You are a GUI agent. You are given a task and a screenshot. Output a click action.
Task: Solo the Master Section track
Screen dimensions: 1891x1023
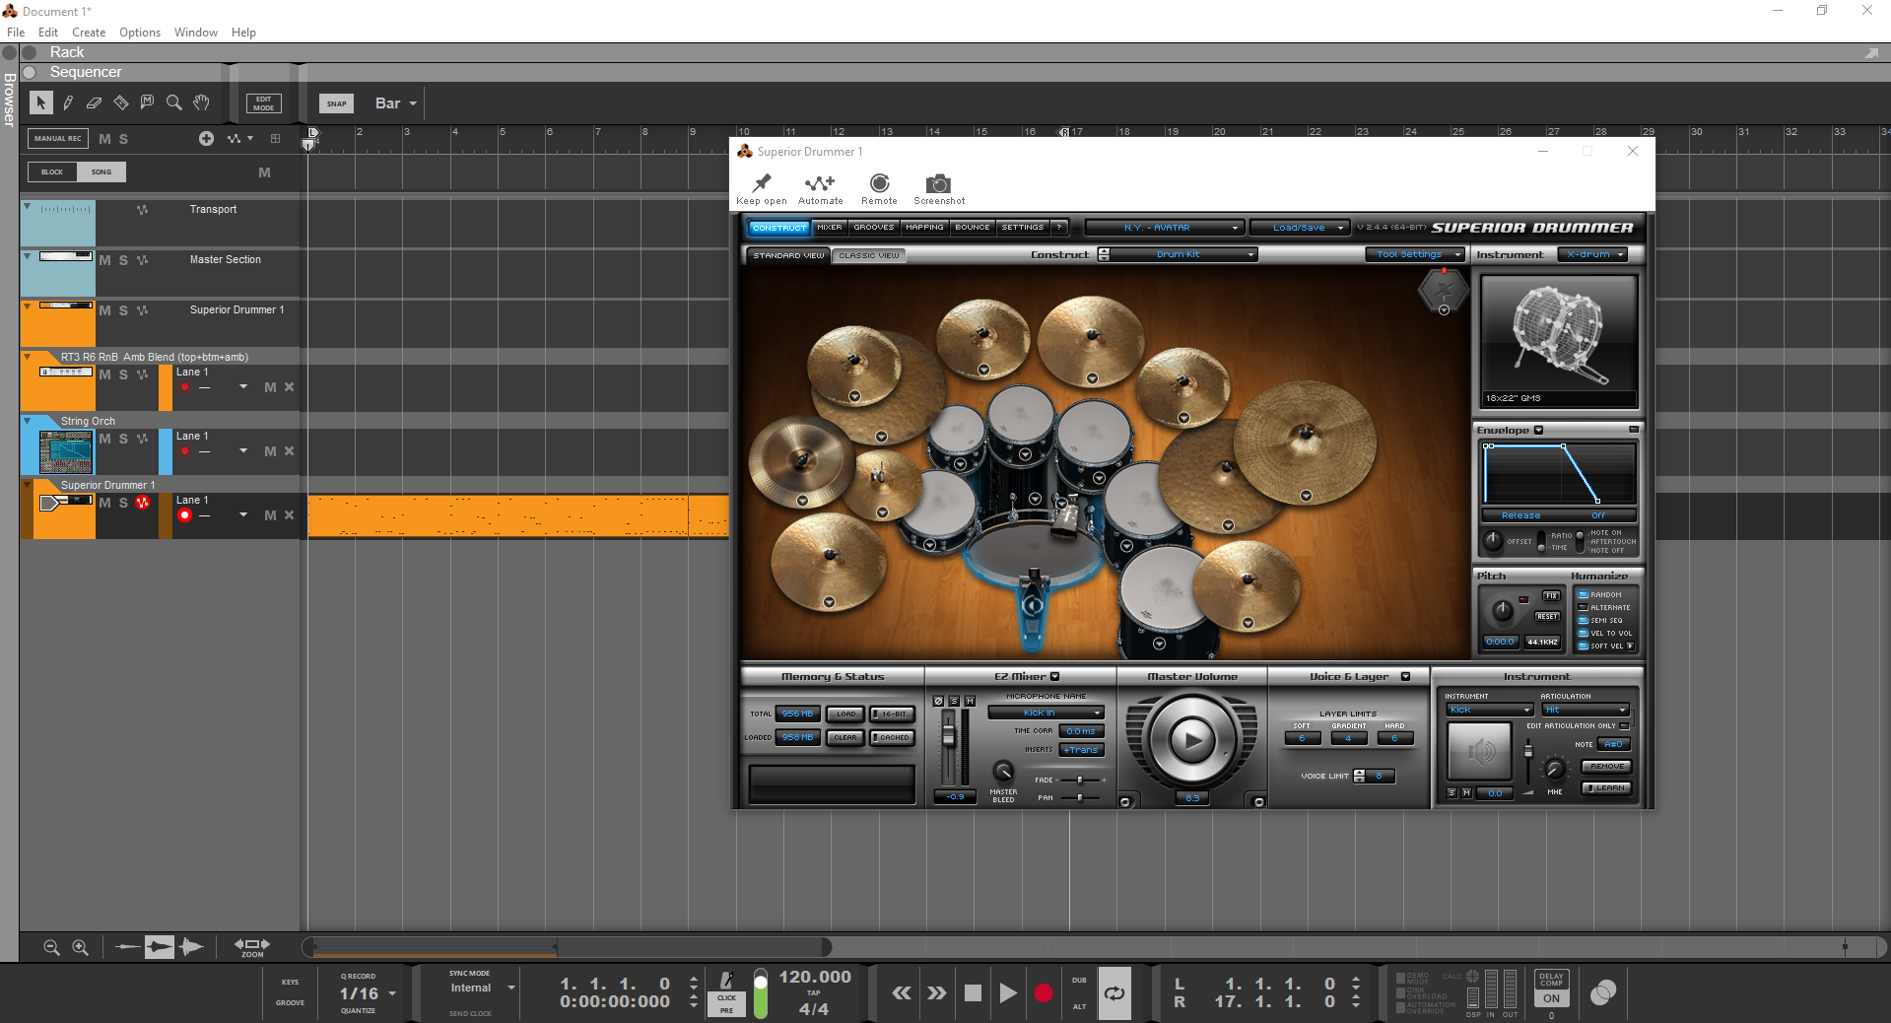tap(123, 260)
